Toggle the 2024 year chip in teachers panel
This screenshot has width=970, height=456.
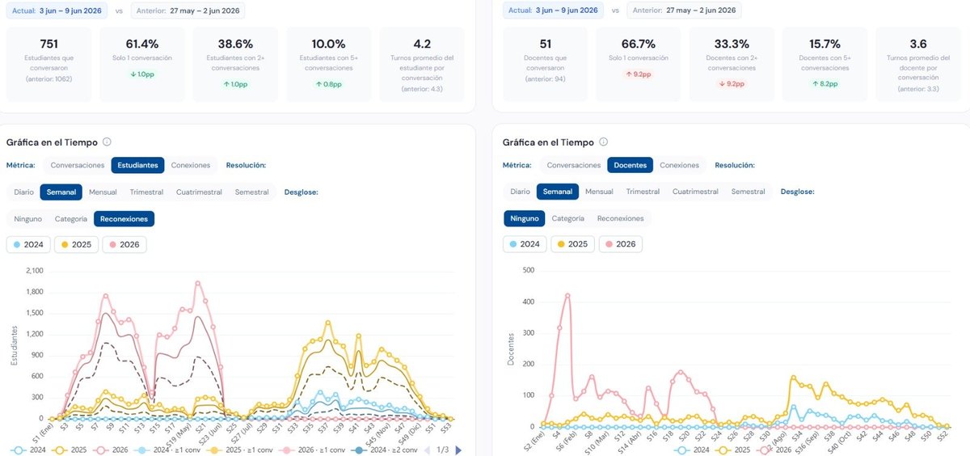pos(525,244)
